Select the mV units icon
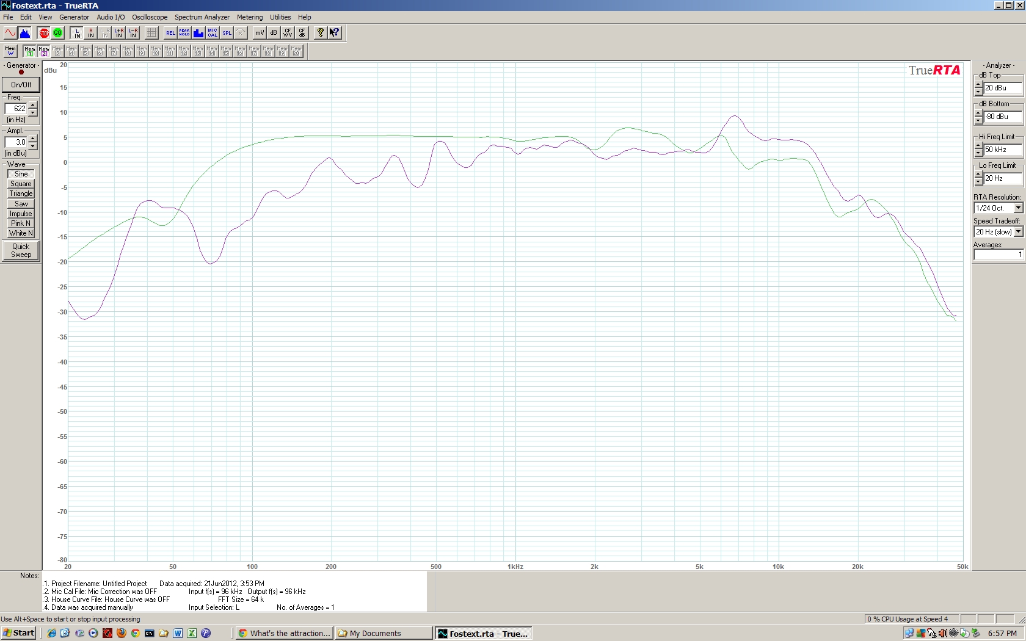This screenshot has width=1026, height=641. click(x=260, y=33)
